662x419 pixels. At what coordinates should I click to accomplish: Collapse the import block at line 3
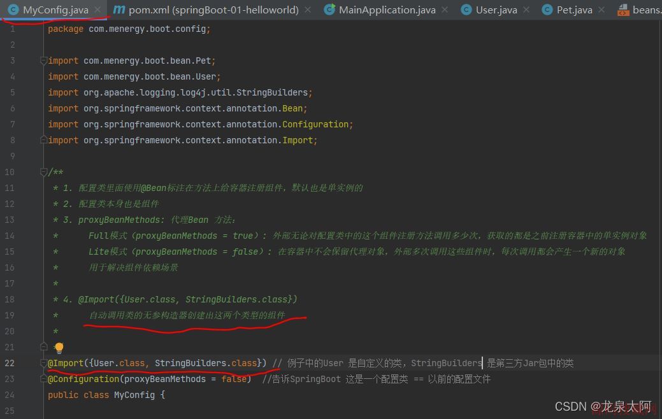[43, 61]
